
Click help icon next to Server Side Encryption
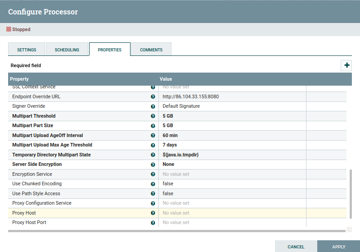[153, 165]
